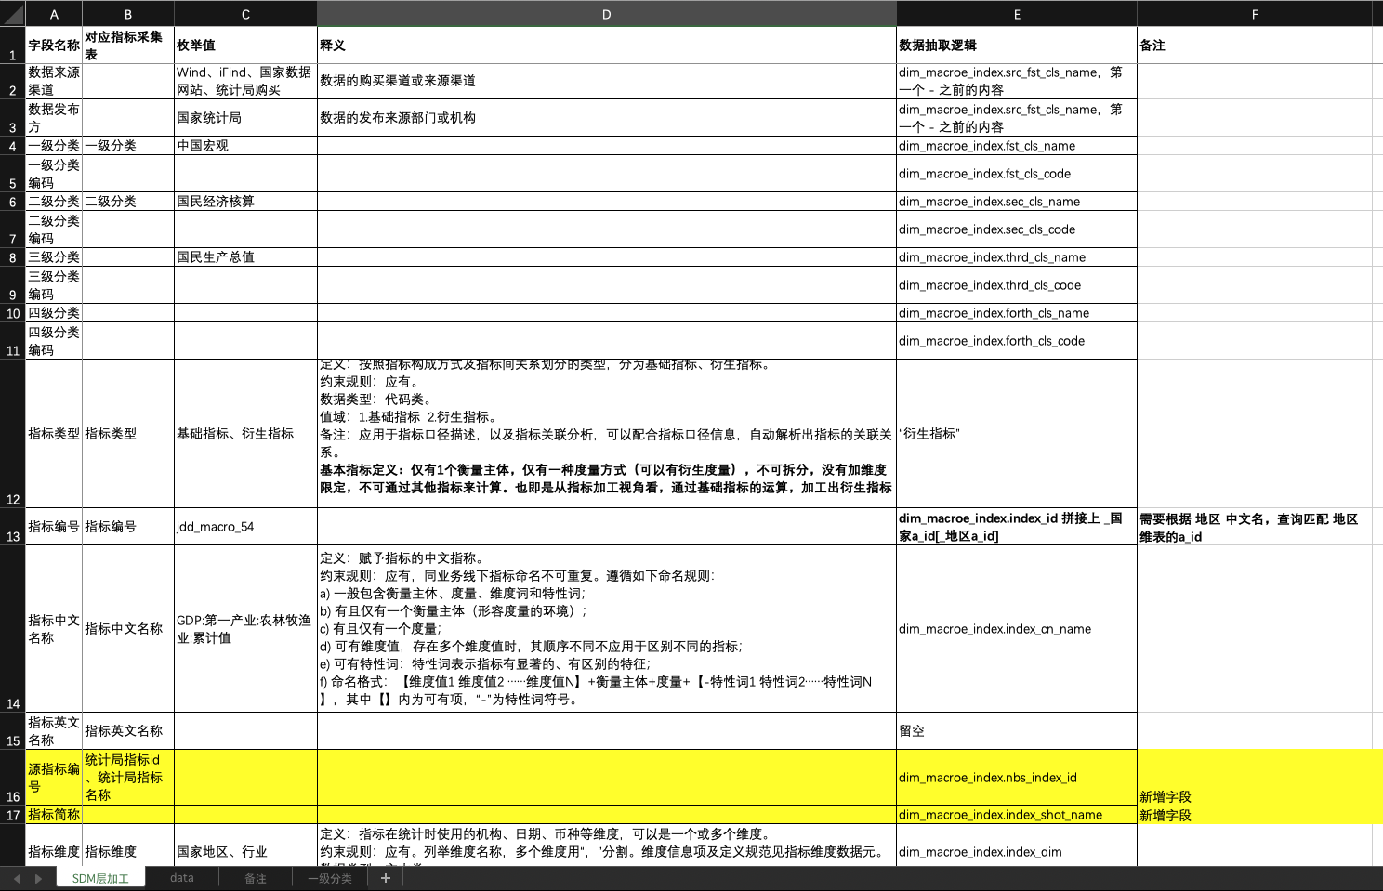Select column E header
This screenshot has width=1383, height=891.
coord(1017,14)
